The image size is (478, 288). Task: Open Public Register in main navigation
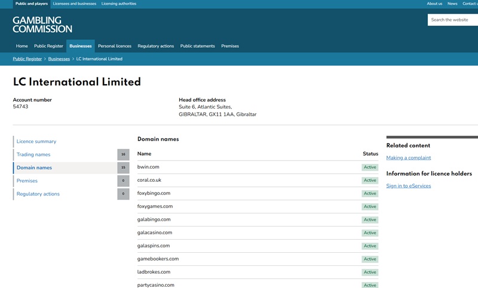coord(48,46)
